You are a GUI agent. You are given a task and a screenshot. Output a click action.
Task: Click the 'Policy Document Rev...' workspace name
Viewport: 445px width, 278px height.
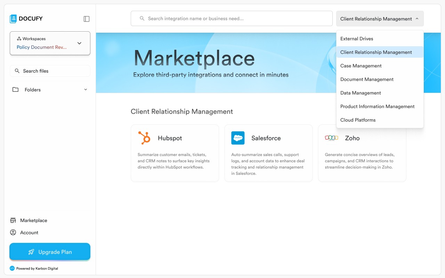tap(42, 47)
